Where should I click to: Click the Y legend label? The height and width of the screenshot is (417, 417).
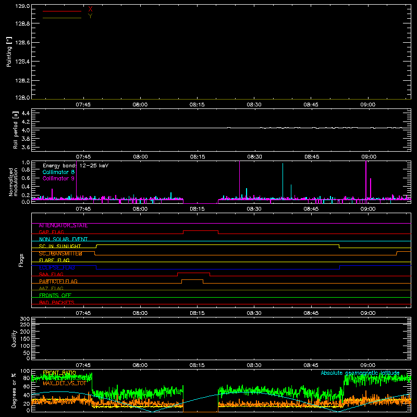click(x=90, y=16)
